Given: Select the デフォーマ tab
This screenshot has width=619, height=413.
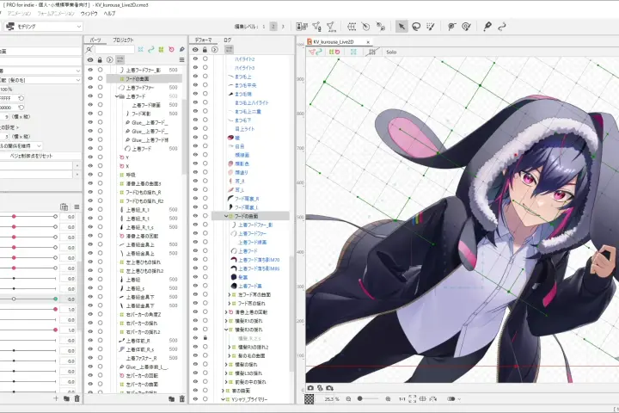Looking at the screenshot, I should (x=203, y=40).
